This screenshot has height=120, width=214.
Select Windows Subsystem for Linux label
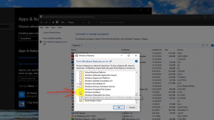pos(97,95)
